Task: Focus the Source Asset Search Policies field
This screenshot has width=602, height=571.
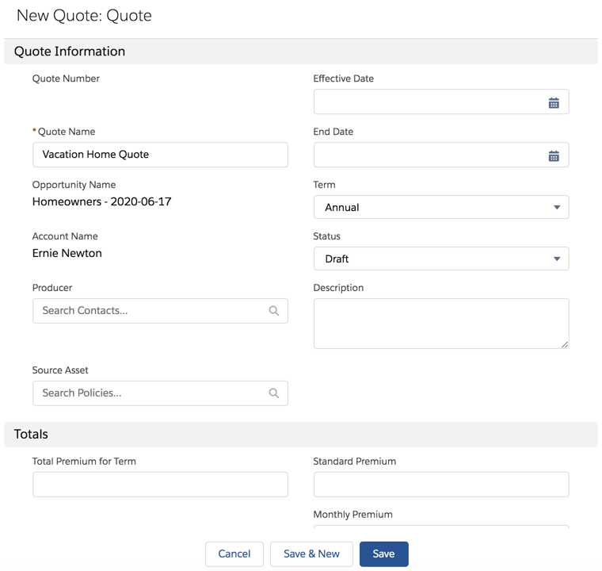Action: point(160,393)
